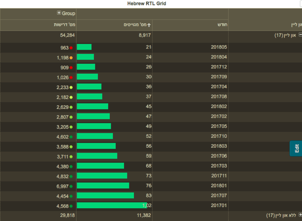Click the longest green bar for 201701
The image size is (302, 221).
[x=112, y=206]
